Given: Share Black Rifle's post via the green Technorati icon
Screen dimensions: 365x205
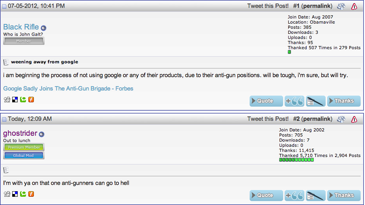Looking at the screenshot, I should (23, 100).
